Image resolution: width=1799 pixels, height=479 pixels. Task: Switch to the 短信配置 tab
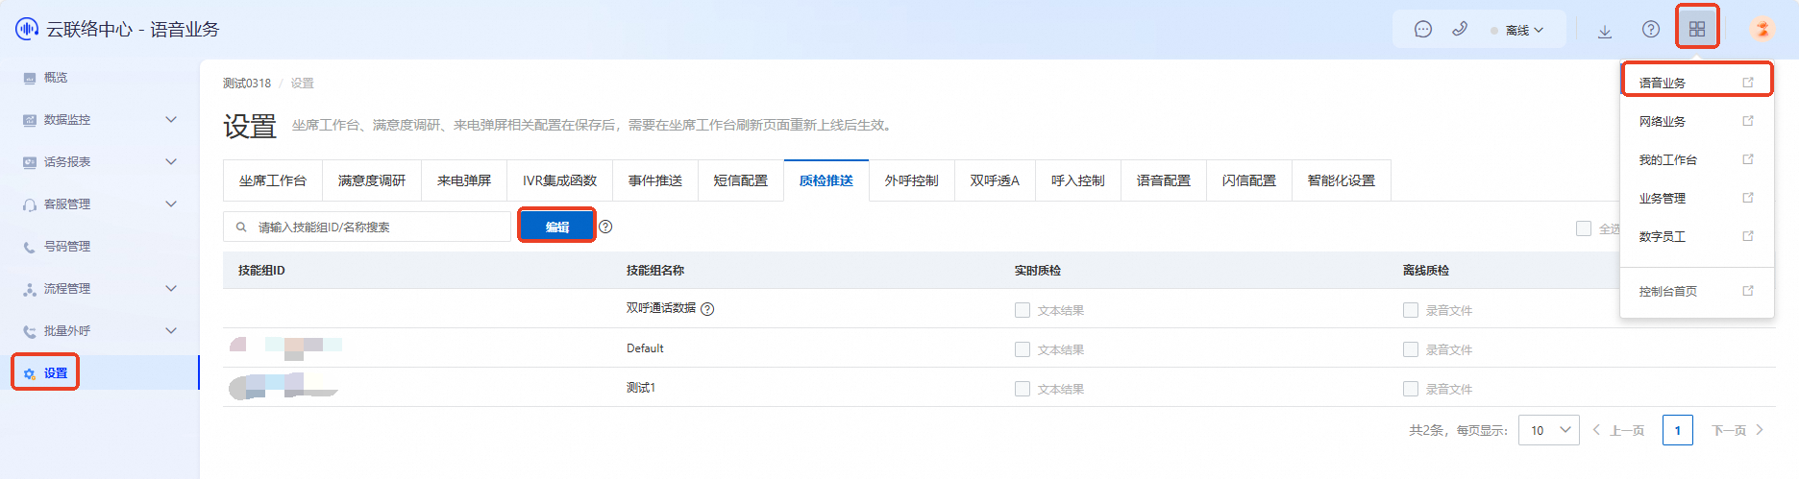click(x=741, y=180)
